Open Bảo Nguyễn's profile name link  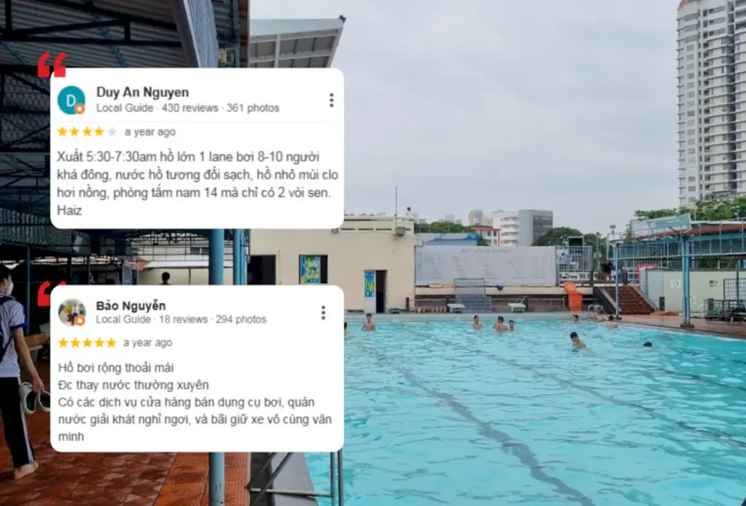131,305
